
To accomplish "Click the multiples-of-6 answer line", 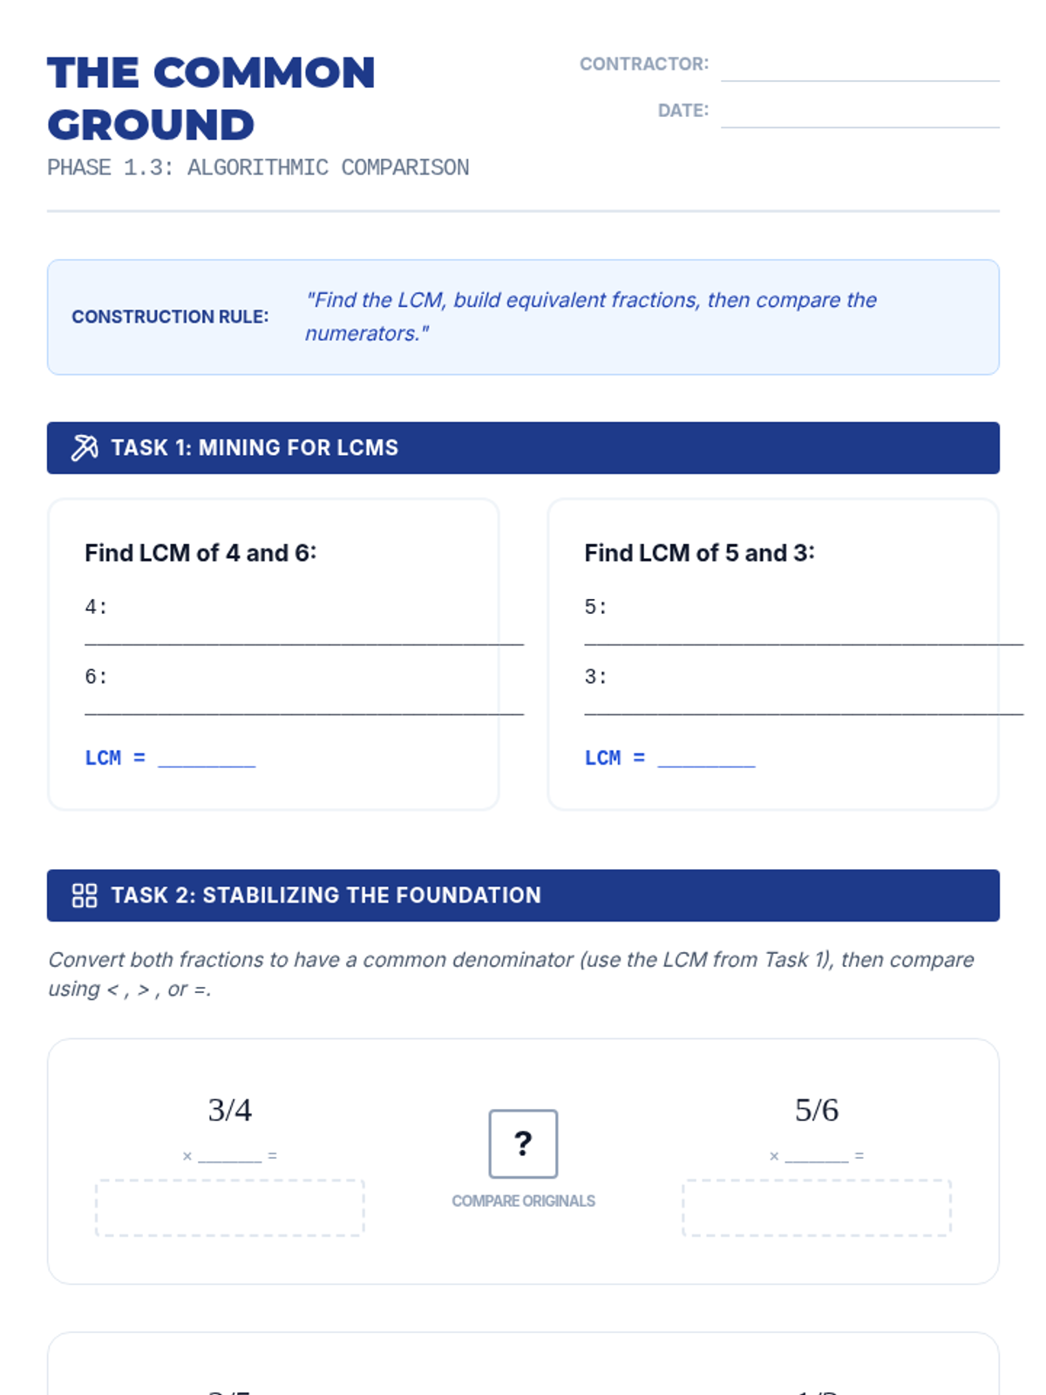I will [303, 703].
